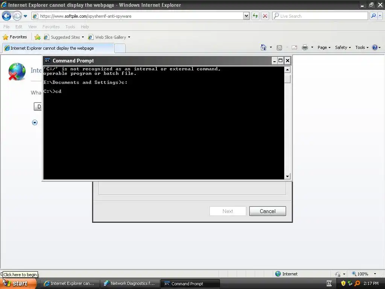Go back with the IE Back arrow
The image size is (385, 289).
pyautogui.click(x=7, y=16)
